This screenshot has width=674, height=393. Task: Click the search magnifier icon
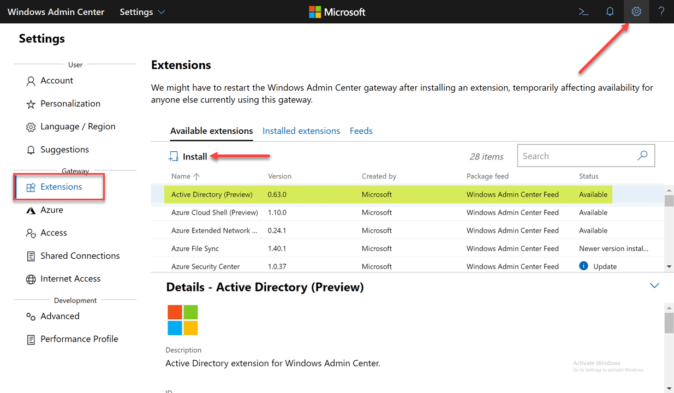(x=642, y=156)
